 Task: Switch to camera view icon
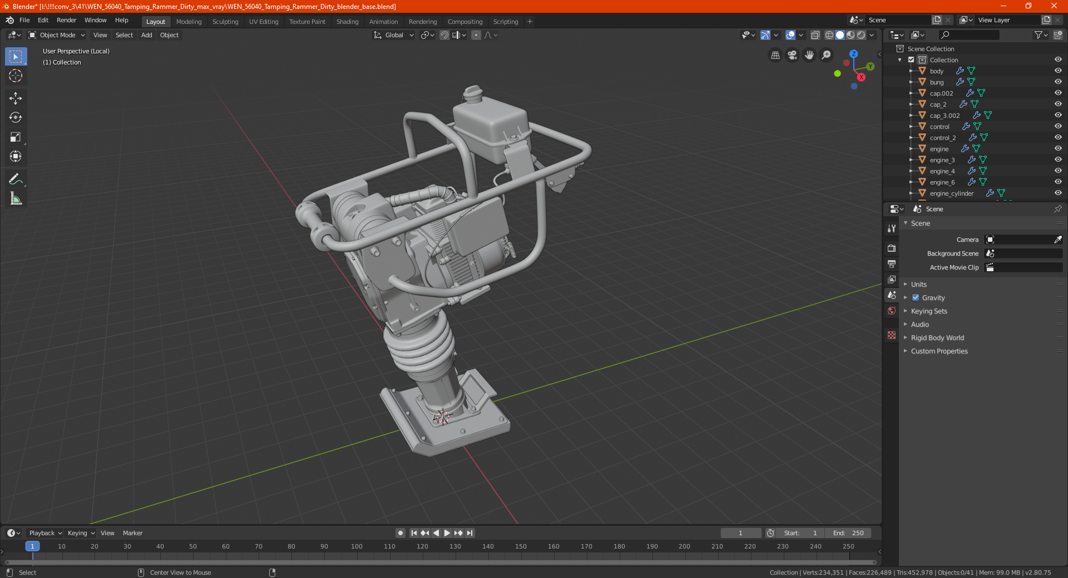[x=792, y=55]
